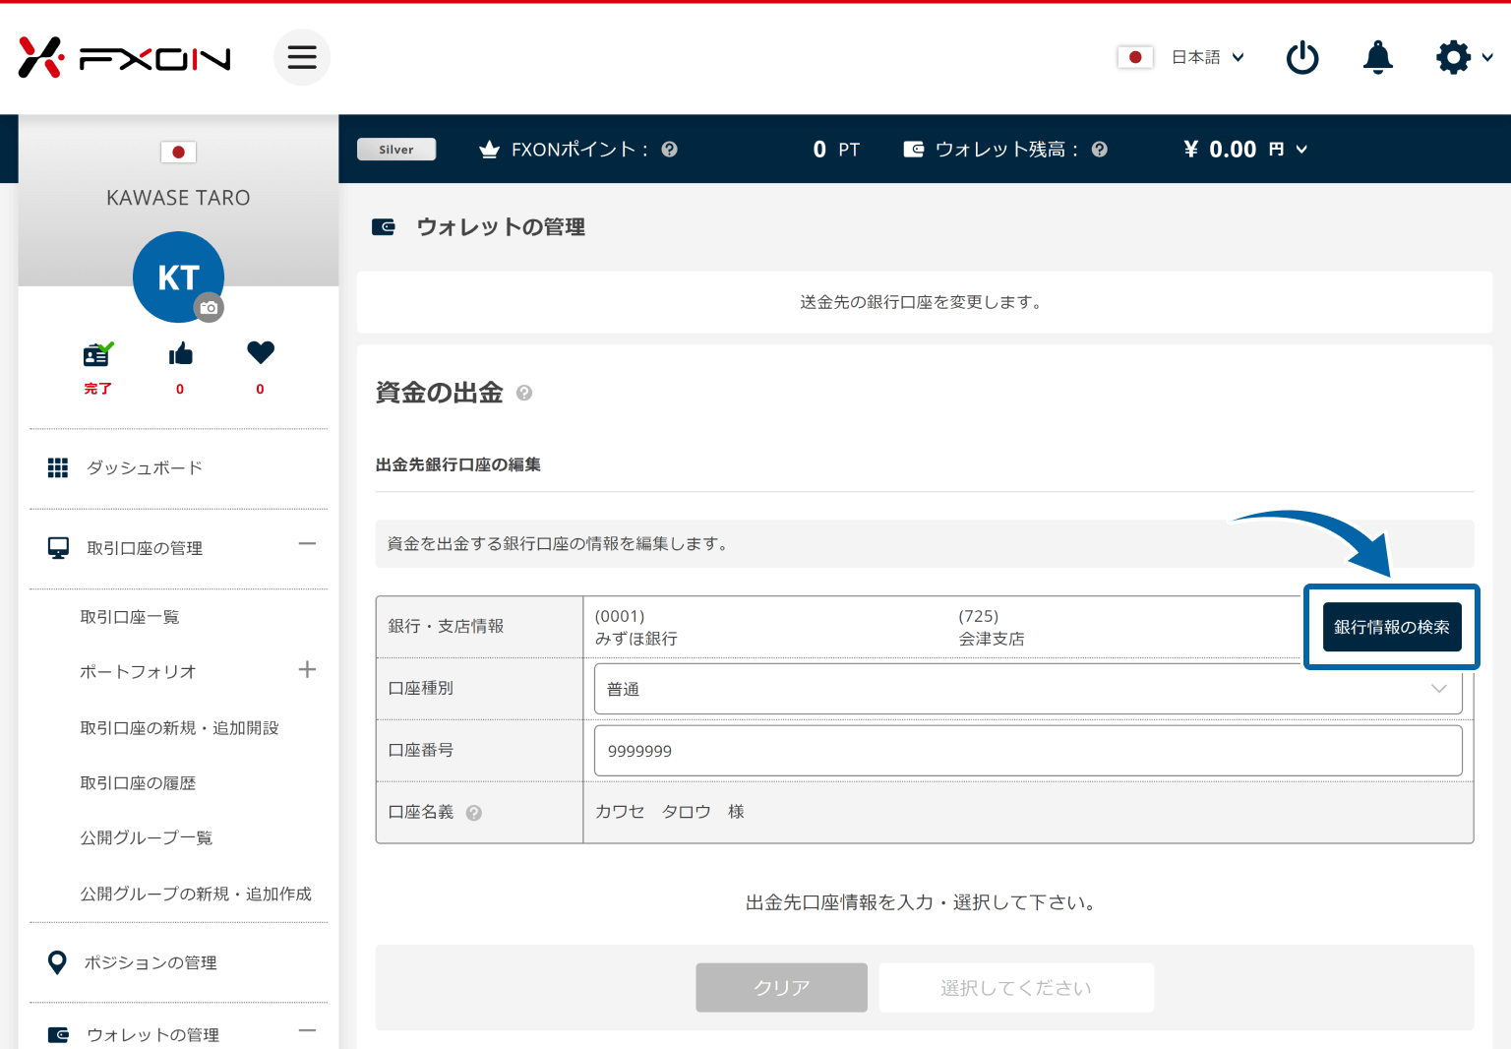Click the 取引口座の管理 monitor icon

coord(58,548)
